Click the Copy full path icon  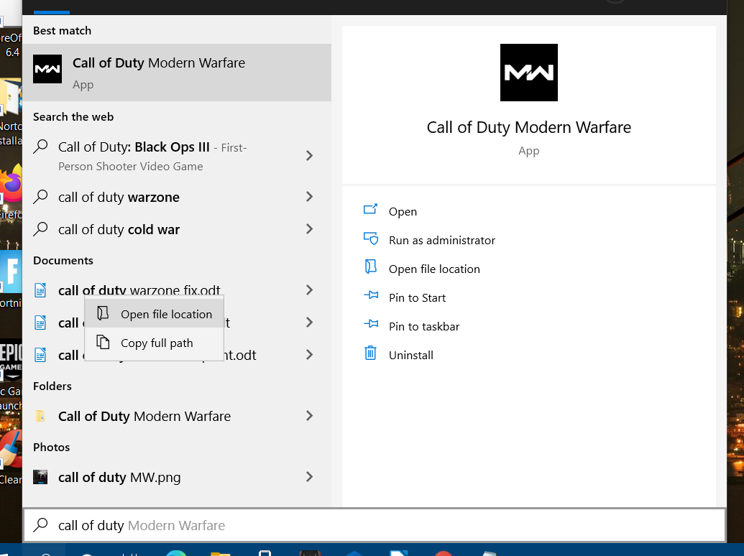(103, 342)
